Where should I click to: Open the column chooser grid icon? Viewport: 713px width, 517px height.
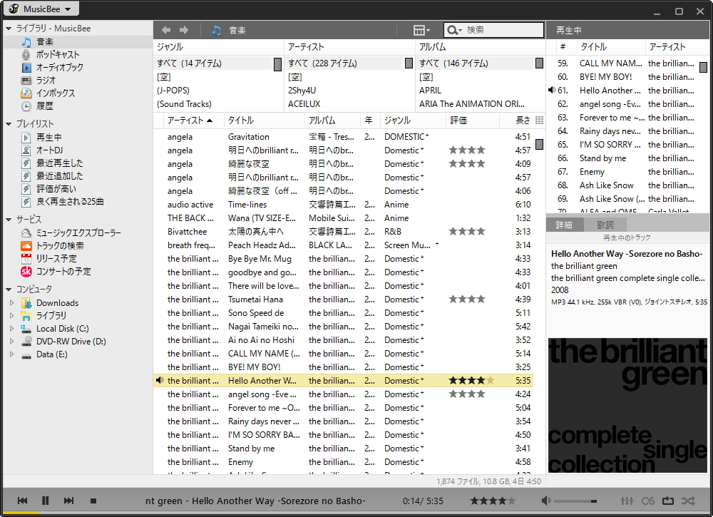tap(539, 121)
